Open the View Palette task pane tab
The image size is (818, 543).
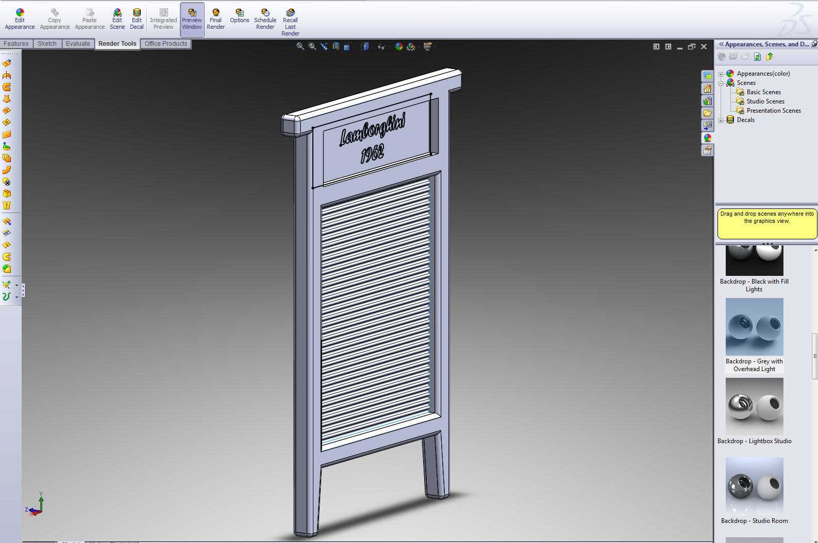coord(707,126)
